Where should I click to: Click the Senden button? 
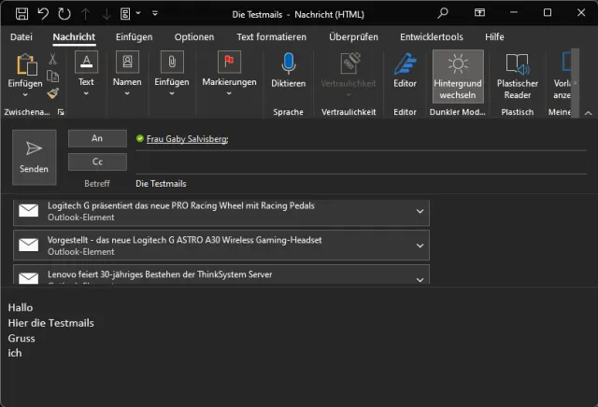pyautogui.click(x=34, y=157)
